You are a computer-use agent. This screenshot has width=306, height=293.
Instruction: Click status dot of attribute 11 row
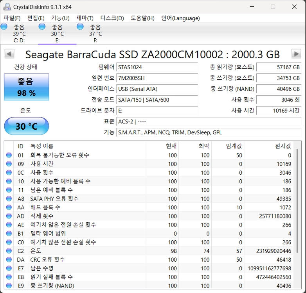point(9,190)
